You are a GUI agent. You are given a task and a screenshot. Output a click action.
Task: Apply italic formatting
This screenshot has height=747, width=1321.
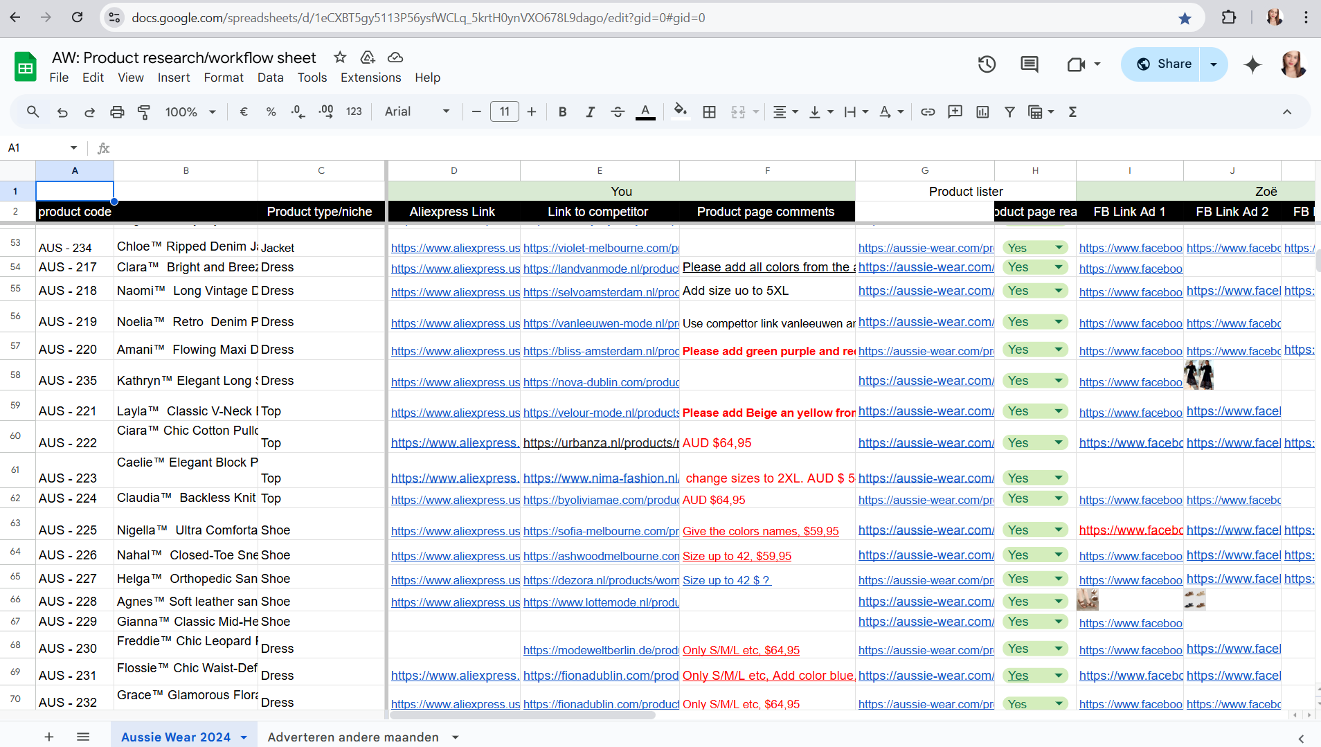590,111
